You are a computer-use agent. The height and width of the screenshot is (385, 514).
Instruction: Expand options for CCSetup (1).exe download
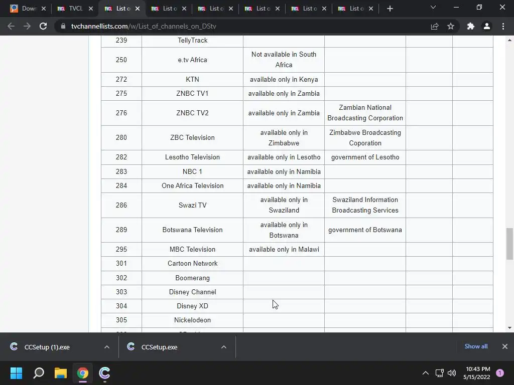pos(107,347)
